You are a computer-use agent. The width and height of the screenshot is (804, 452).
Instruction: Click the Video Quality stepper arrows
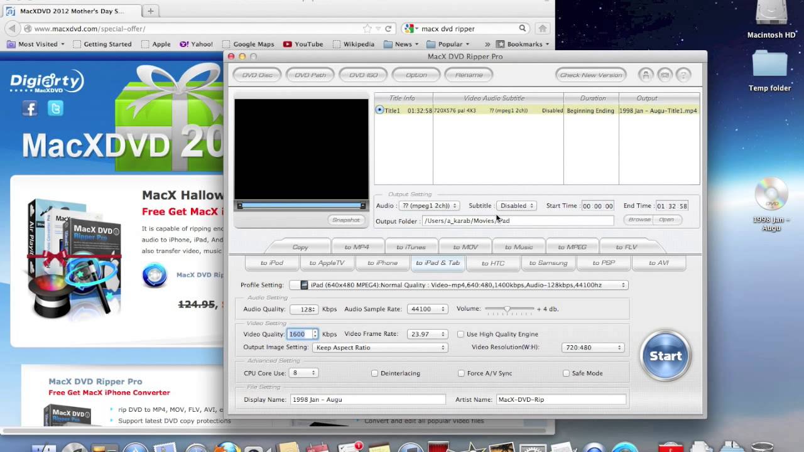315,334
